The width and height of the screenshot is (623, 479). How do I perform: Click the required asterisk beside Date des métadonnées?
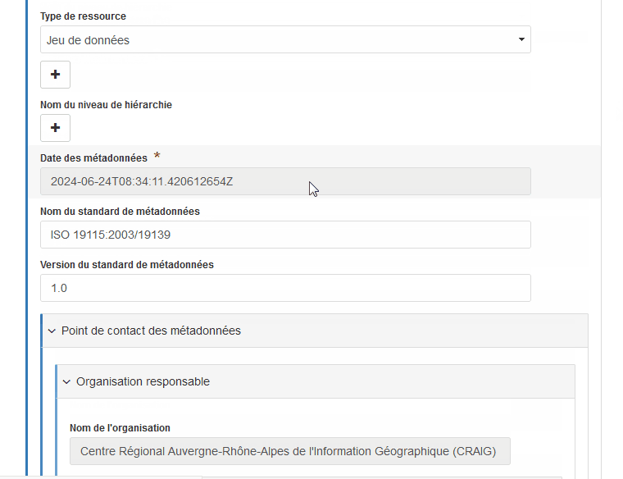click(157, 157)
